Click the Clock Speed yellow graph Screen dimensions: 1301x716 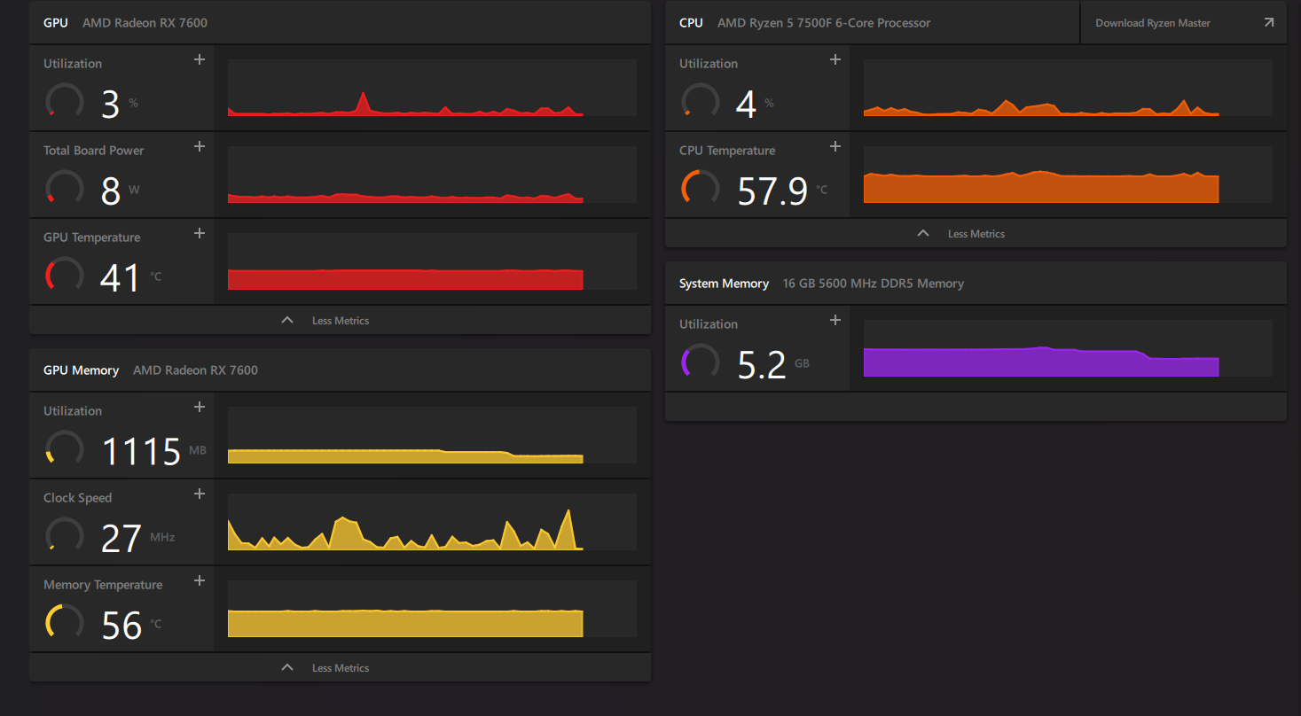click(432, 522)
